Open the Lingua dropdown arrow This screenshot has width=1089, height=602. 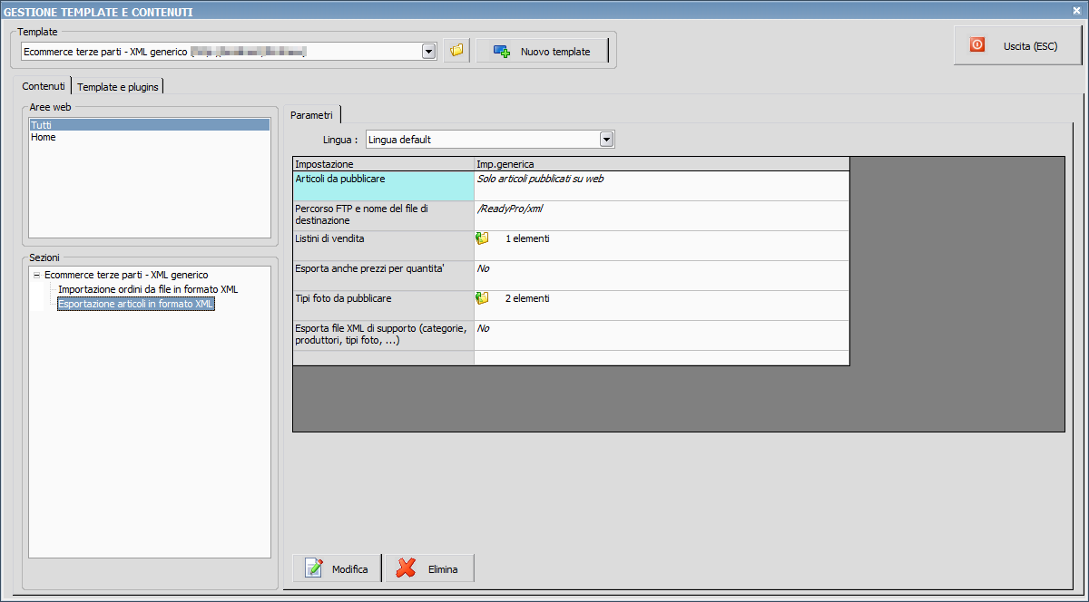pyautogui.click(x=607, y=140)
